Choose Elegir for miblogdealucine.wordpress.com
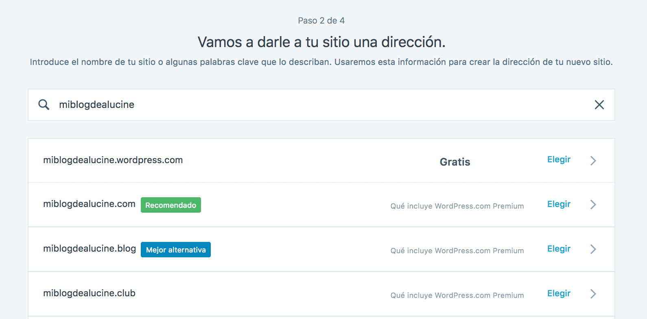Screen dimensions: 647x319 (559, 159)
